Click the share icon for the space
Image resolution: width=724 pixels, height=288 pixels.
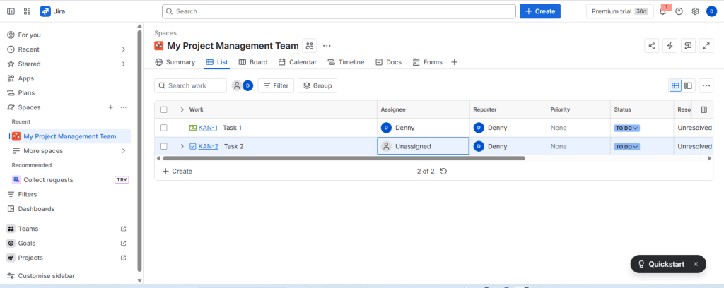[651, 46]
